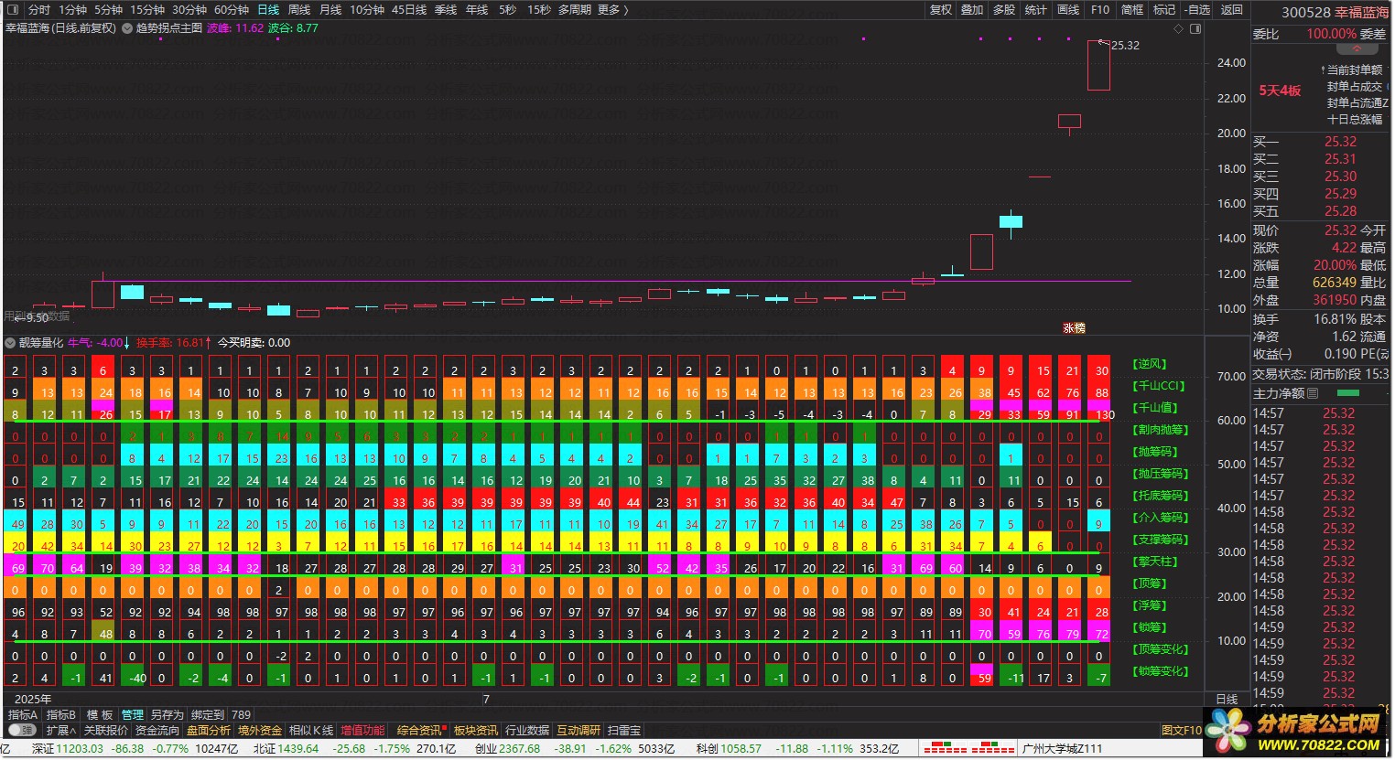Image resolution: width=1395 pixels, height=760 pixels.
Task: Expand the 扩展 panel
Action: (x=60, y=731)
